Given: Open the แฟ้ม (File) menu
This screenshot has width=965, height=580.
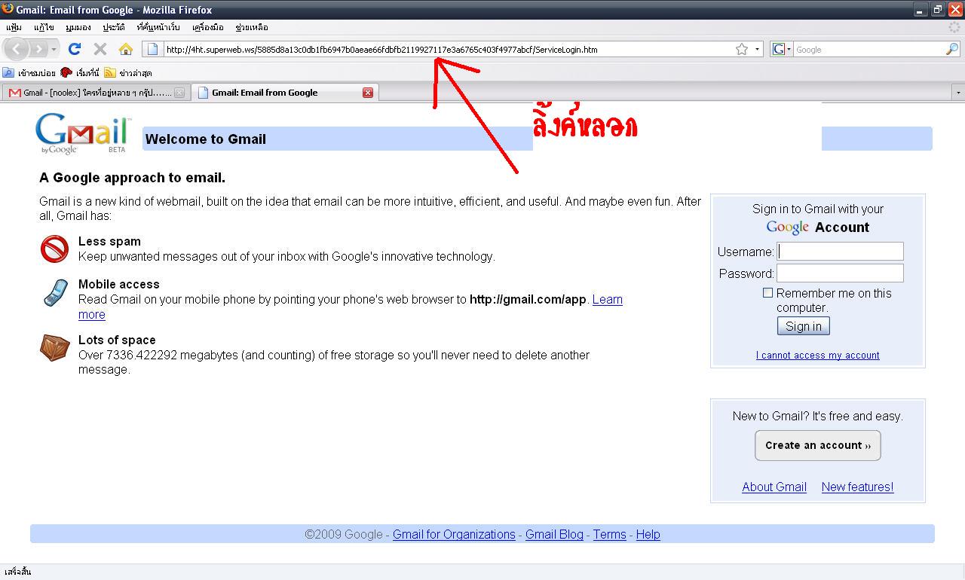Looking at the screenshot, I should click(14, 27).
